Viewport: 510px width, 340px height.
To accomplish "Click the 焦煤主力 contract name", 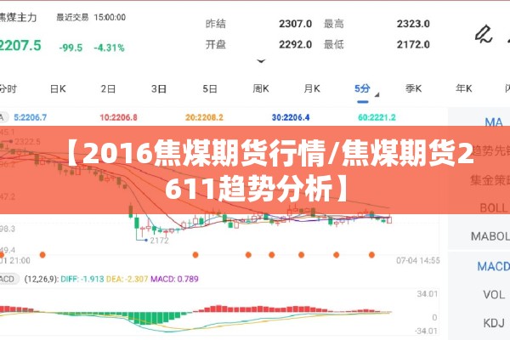I will pyautogui.click(x=18, y=17).
